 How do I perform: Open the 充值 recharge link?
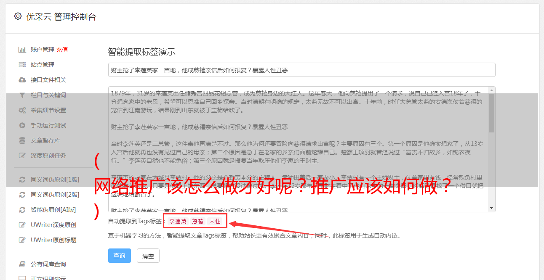[62, 50]
